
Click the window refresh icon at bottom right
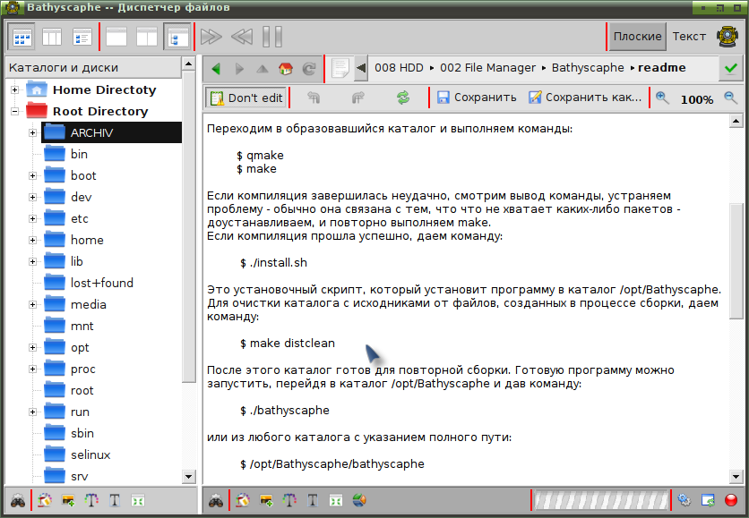[x=708, y=500]
